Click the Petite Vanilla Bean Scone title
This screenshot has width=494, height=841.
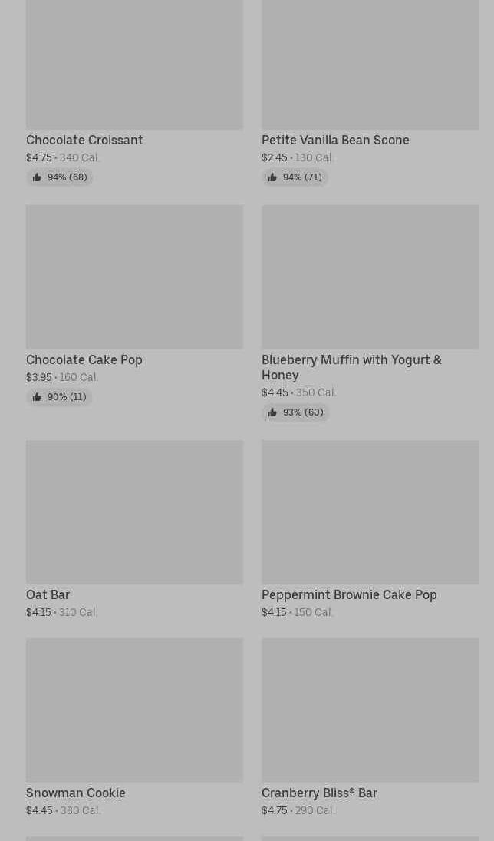click(335, 140)
